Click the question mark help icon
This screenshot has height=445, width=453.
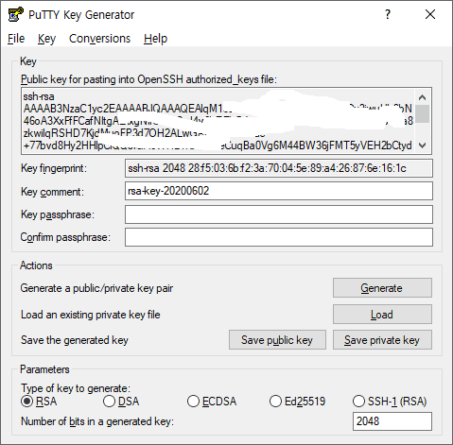click(388, 14)
